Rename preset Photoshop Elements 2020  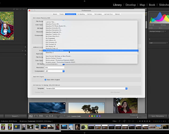90,62
